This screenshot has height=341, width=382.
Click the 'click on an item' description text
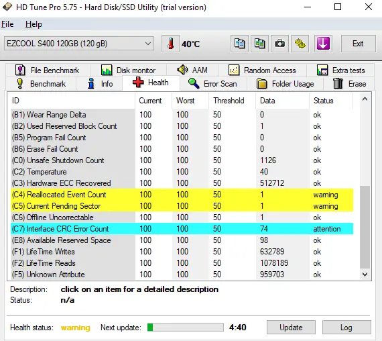tap(139, 289)
